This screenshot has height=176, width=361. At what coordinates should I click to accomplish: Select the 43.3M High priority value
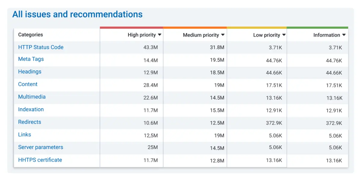coord(151,47)
